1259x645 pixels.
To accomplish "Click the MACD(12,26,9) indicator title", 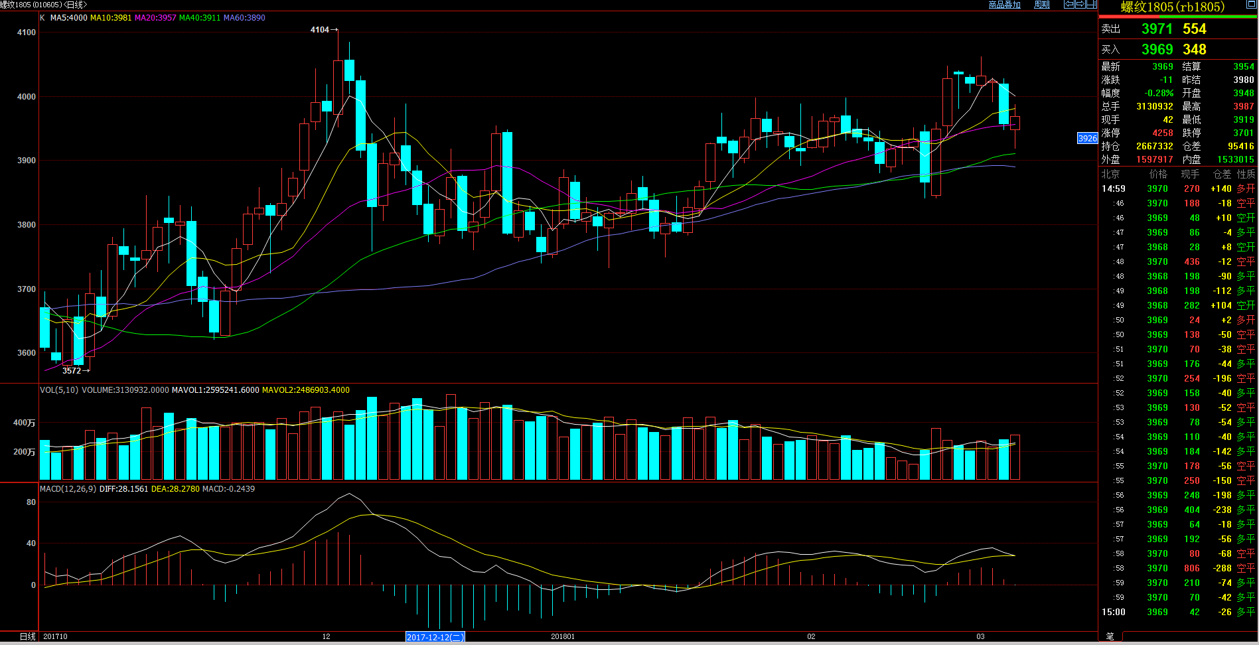I will 68,489.
